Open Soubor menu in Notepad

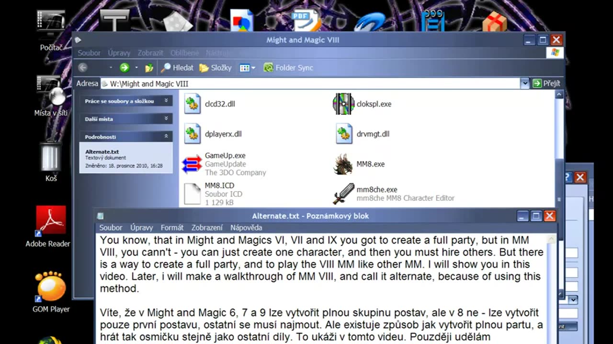pos(111,228)
